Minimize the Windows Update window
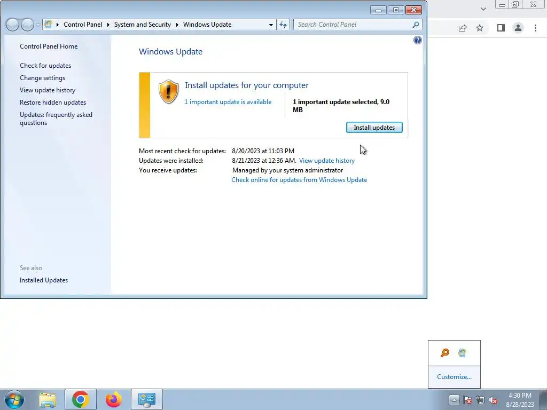 click(x=378, y=10)
